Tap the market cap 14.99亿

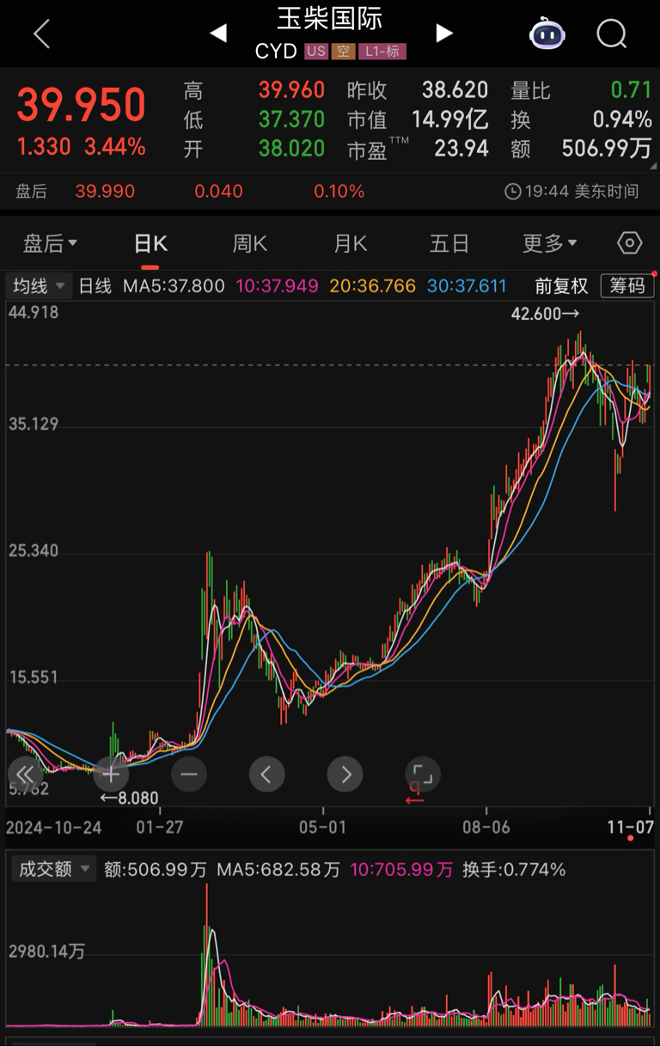tap(450, 119)
